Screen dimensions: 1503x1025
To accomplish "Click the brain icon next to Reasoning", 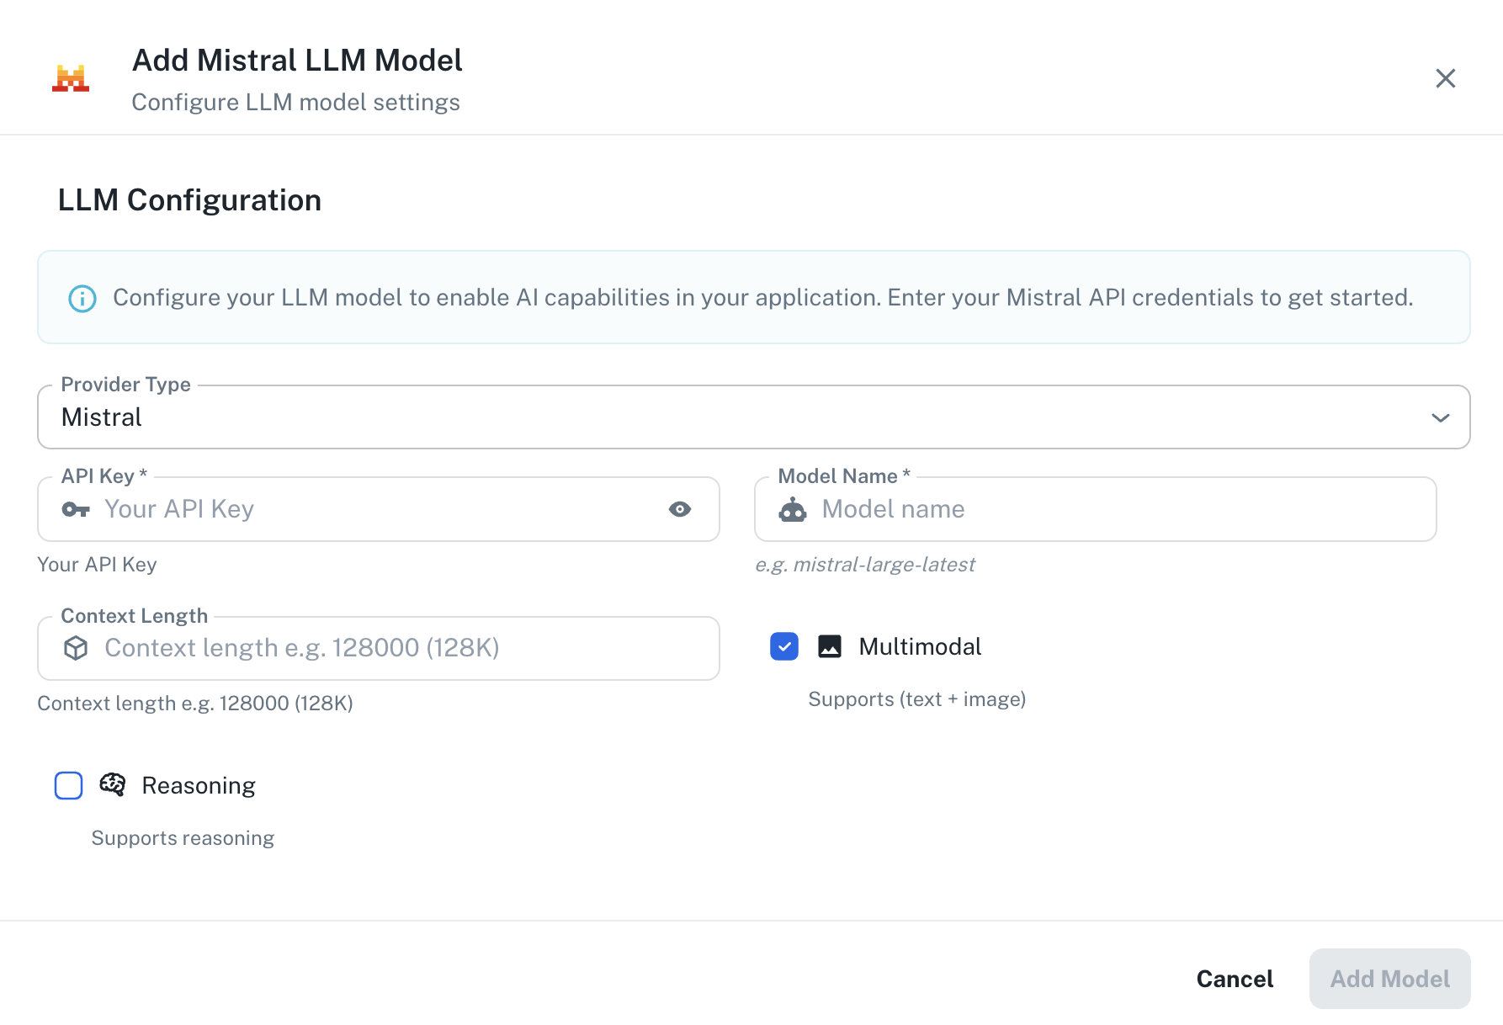I will [111, 784].
